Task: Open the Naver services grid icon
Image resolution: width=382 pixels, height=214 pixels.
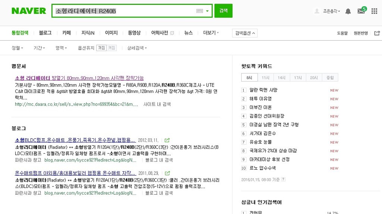Action: tap(374, 11)
